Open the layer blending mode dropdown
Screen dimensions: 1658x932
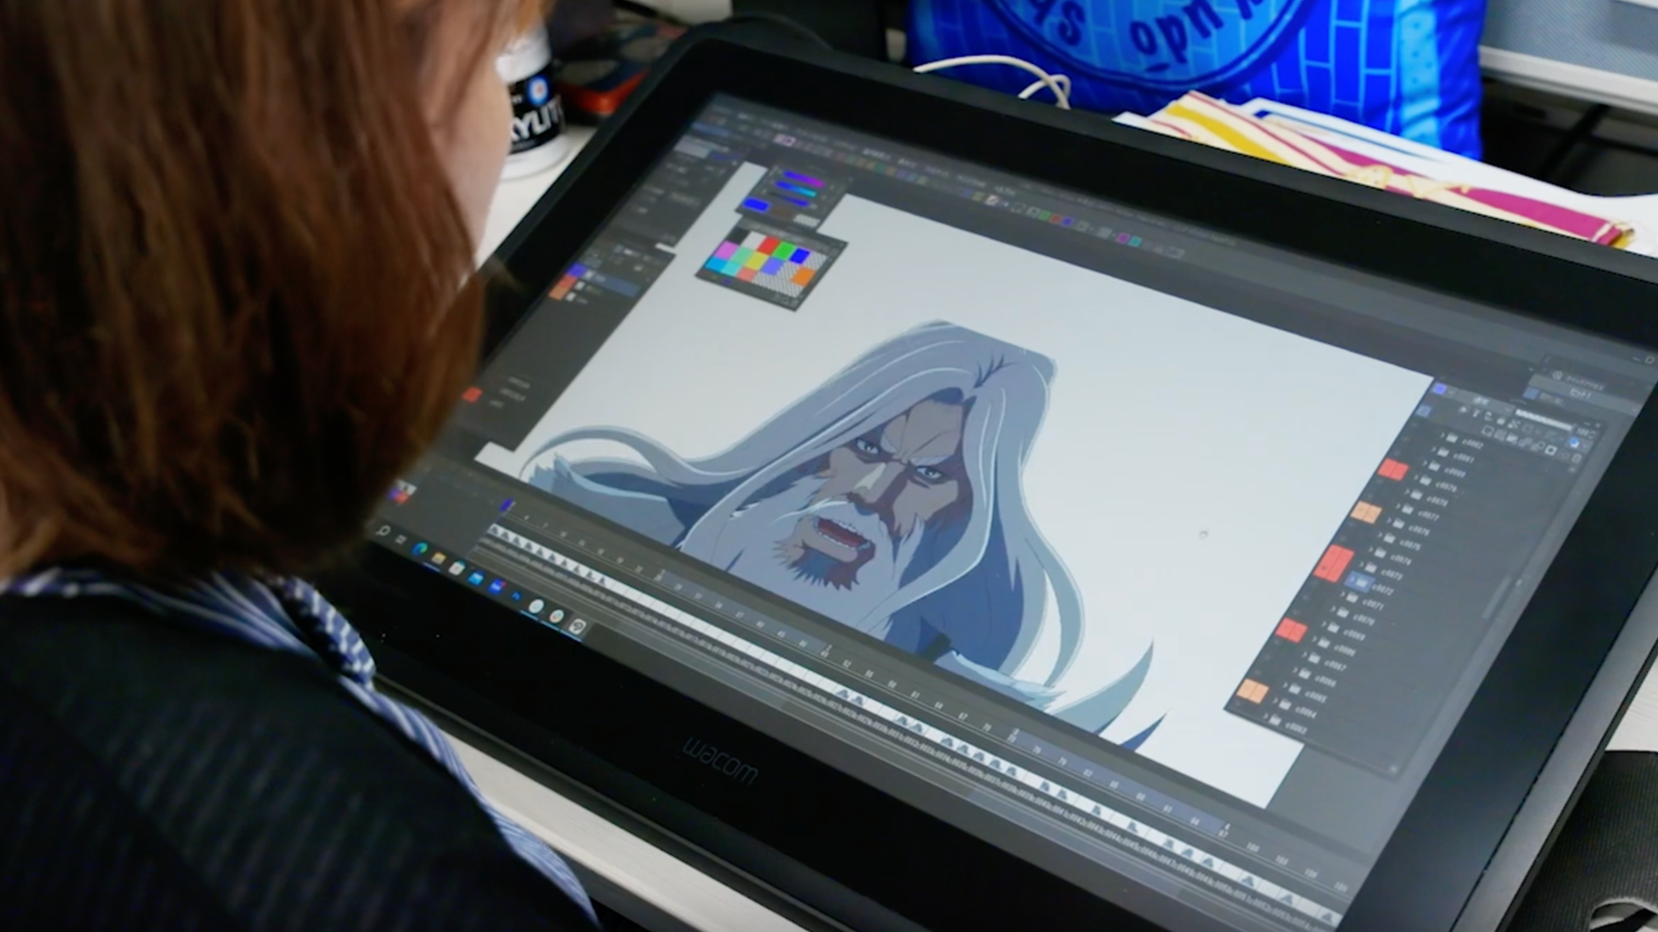coord(1488,400)
